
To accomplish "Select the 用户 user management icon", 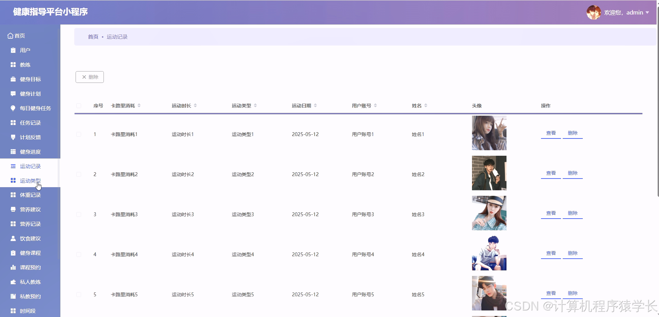I will pyautogui.click(x=12, y=50).
